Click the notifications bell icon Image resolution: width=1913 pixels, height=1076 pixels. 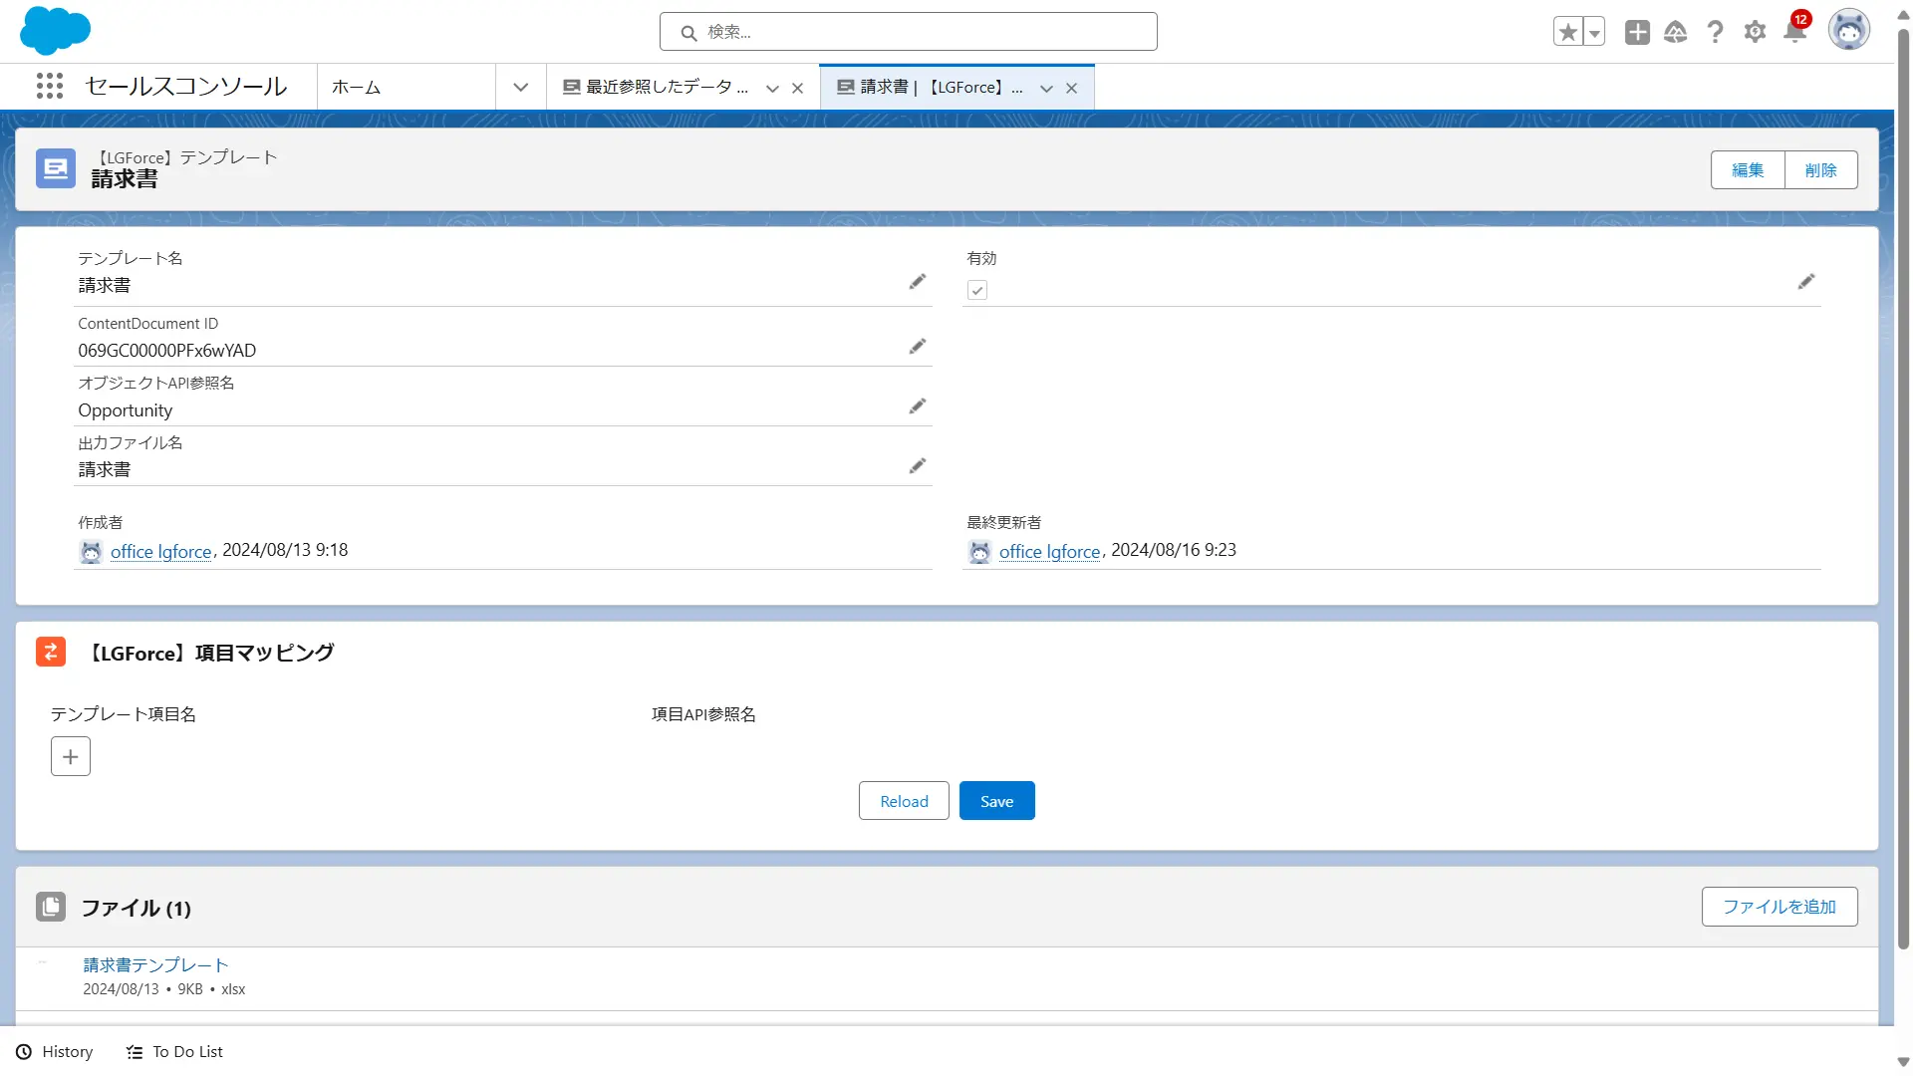coord(1794,32)
